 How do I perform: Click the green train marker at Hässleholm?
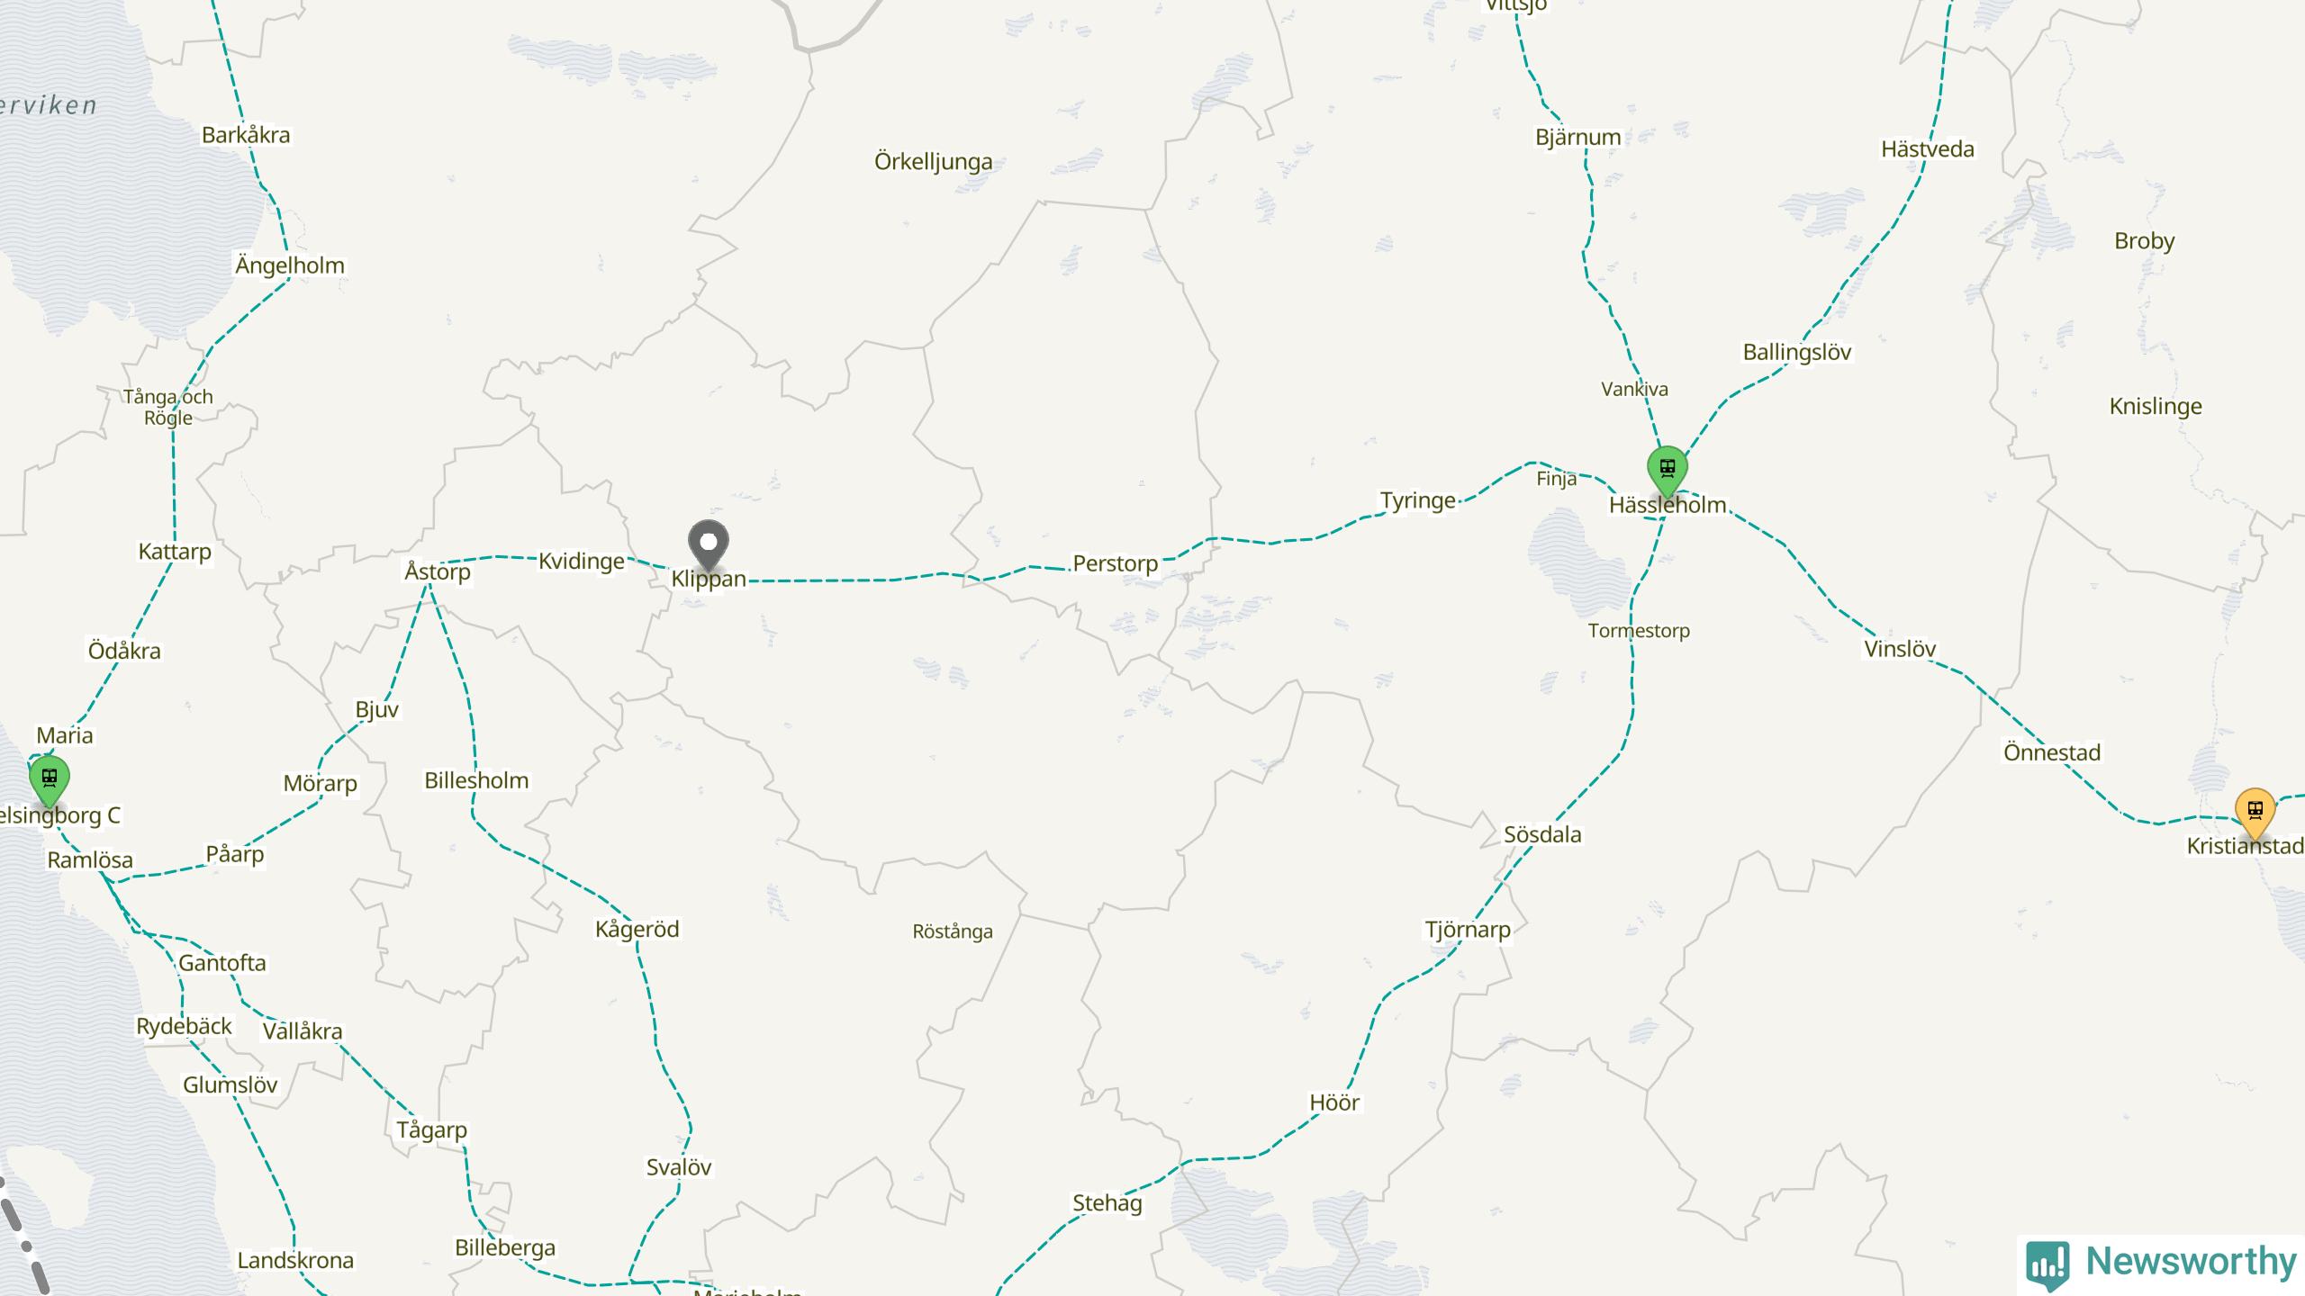1667,471
